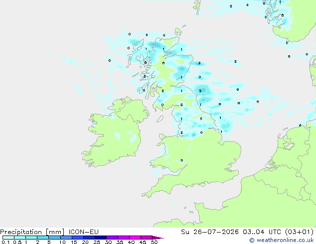The height and width of the screenshot is (244, 316).
Task: Pick the 15–20 mm legend color box
Action: 77,238
